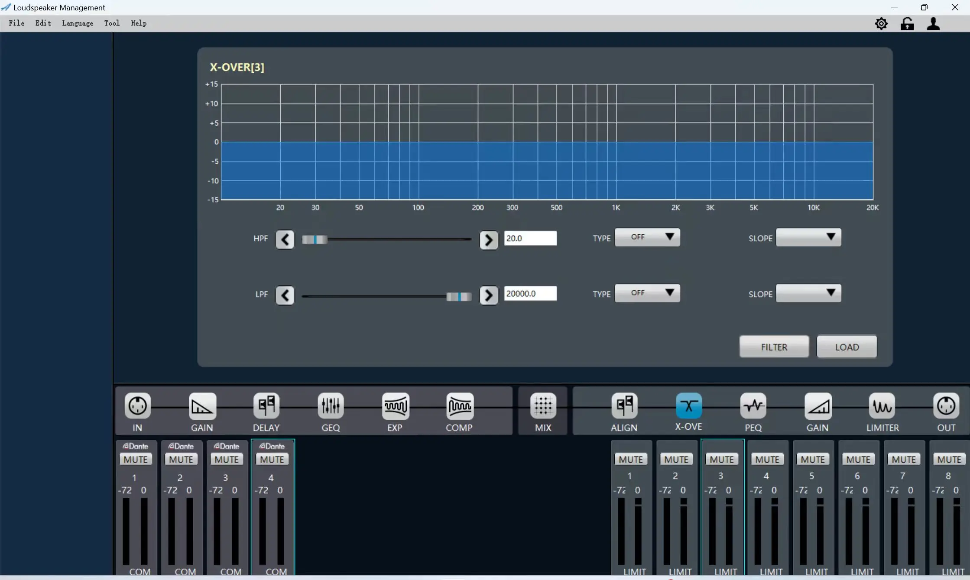
Task: Mute output channel 3
Action: pyautogui.click(x=722, y=460)
